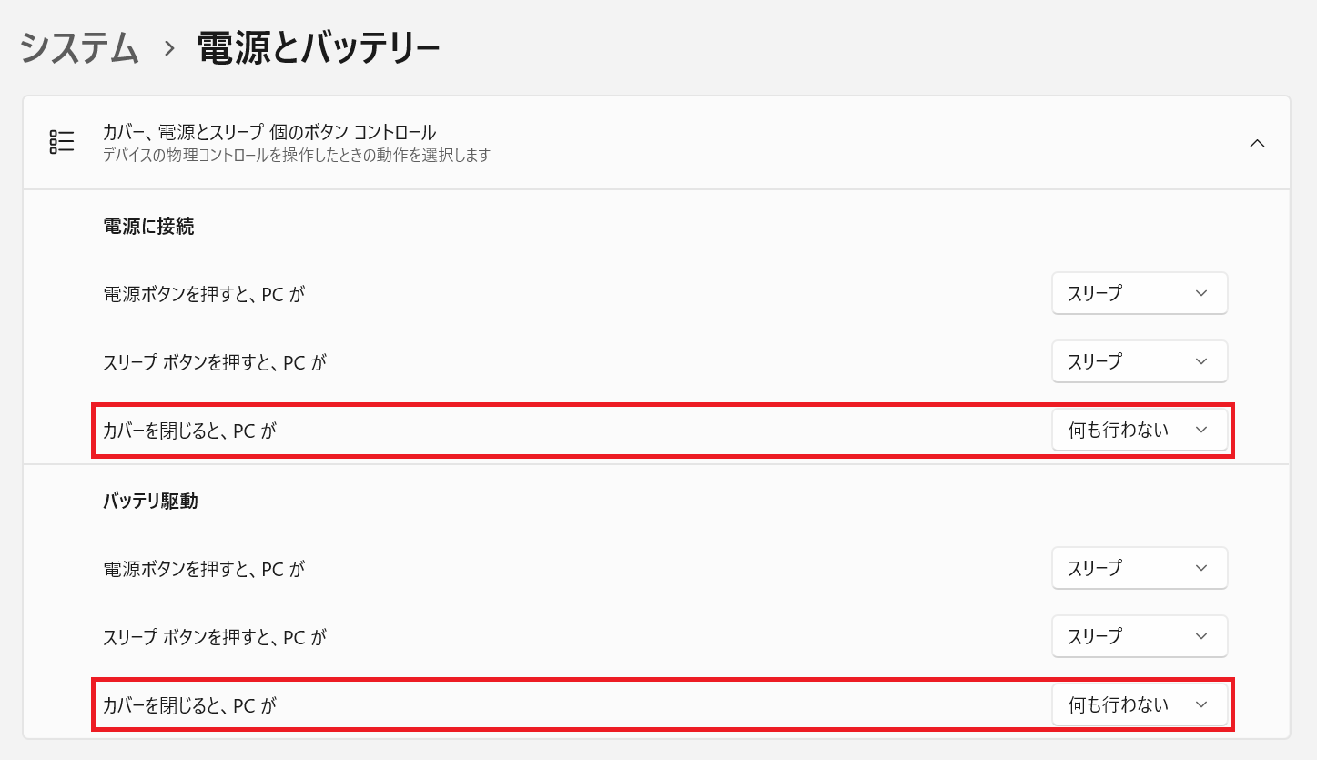This screenshot has width=1317, height=760.
Task: Click カバー、電源とスリープ 個のボタン コントロール title
Action: point(269,133)
